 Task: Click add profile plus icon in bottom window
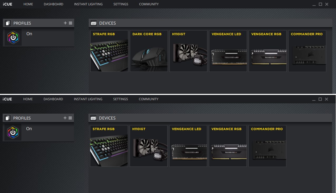pos(65,118)
